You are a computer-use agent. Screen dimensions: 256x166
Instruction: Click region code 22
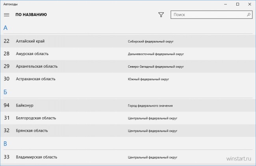[7, 41]
